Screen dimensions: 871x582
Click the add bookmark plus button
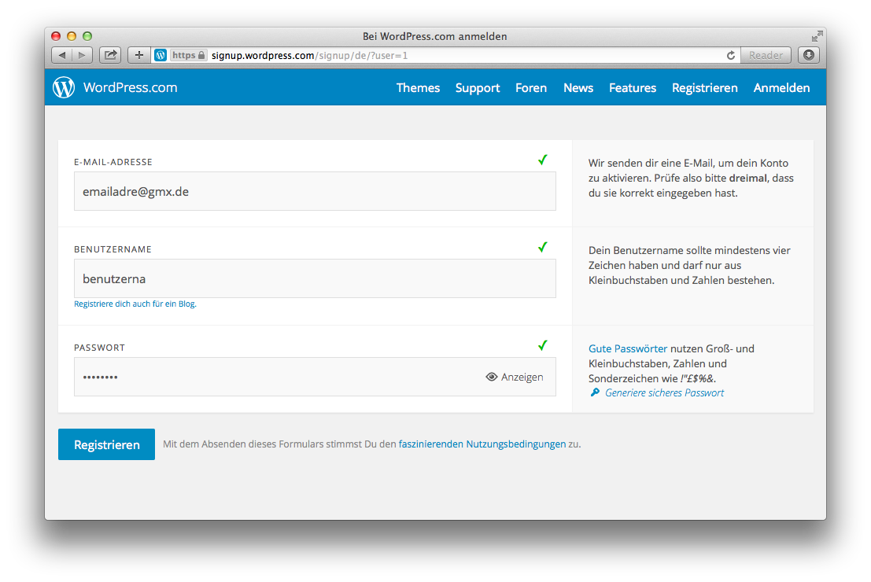pos(139,55)
